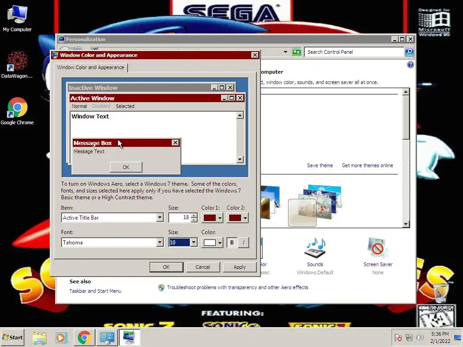Click the item Size field showing 18
Viewport: 463px width, 347px height.
point(180,218)
